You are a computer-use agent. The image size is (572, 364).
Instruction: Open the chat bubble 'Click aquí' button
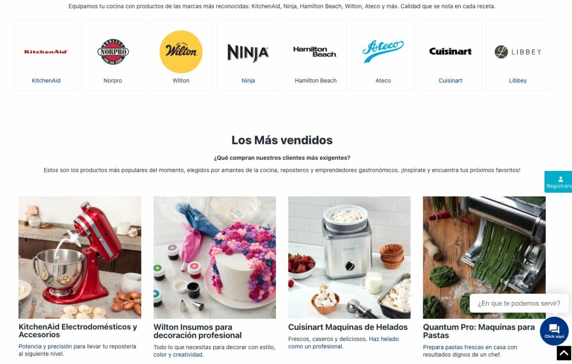tap(554, 331)
